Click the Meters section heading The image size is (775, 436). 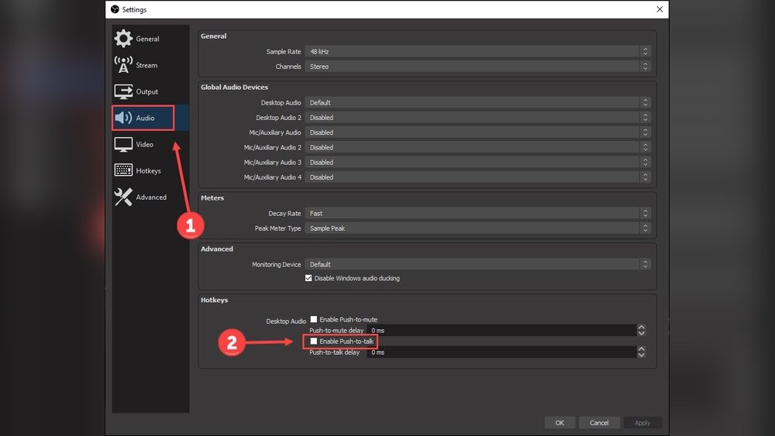pos(212,197)
